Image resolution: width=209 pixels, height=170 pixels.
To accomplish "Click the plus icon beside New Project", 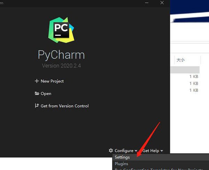I will coord(37,81).
